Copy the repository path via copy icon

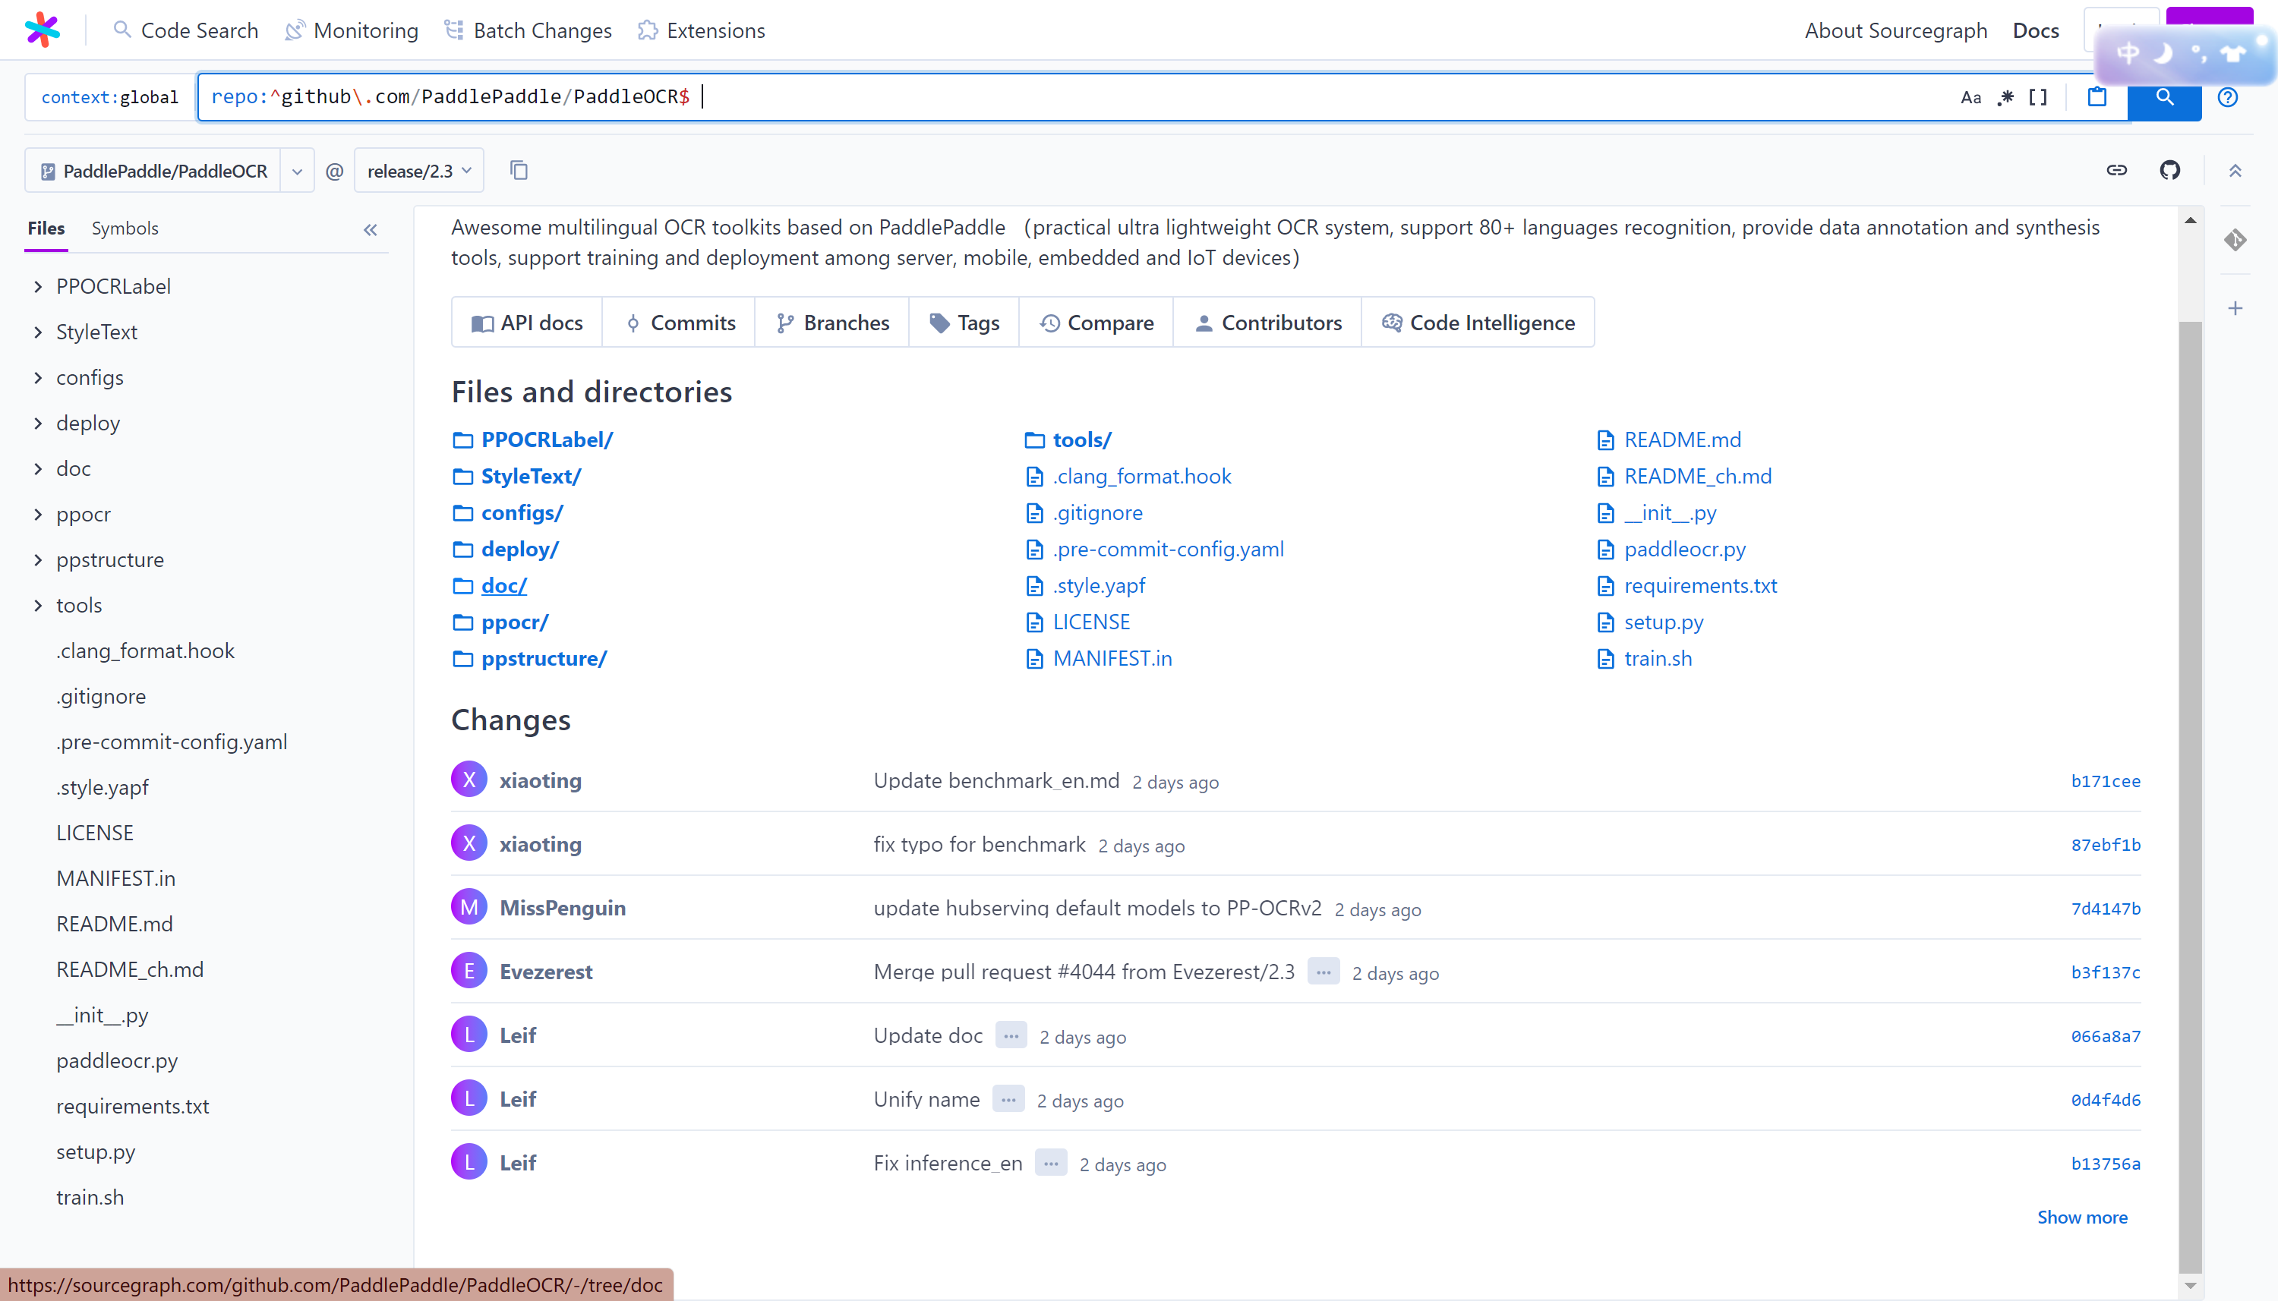coord(519,170)
